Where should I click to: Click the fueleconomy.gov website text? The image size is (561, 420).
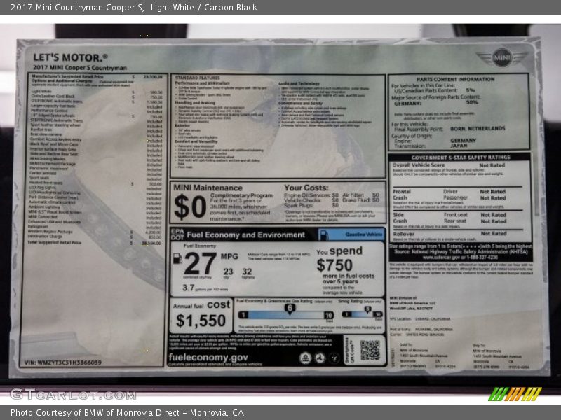(x=208, y=357)
